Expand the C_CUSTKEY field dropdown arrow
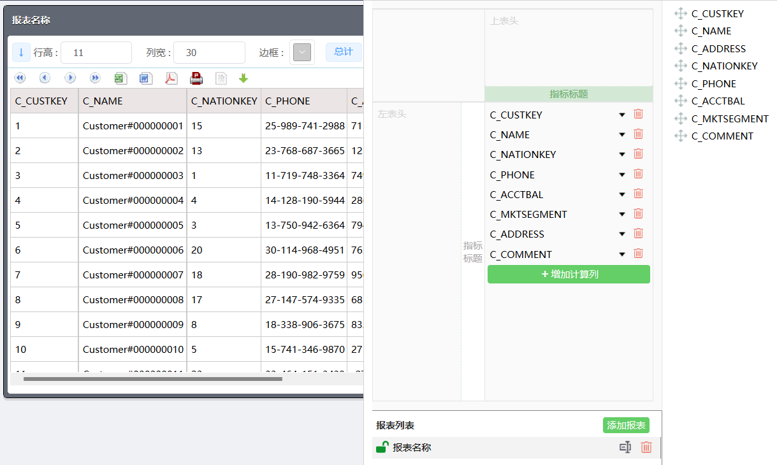 (x=622, y=115)
